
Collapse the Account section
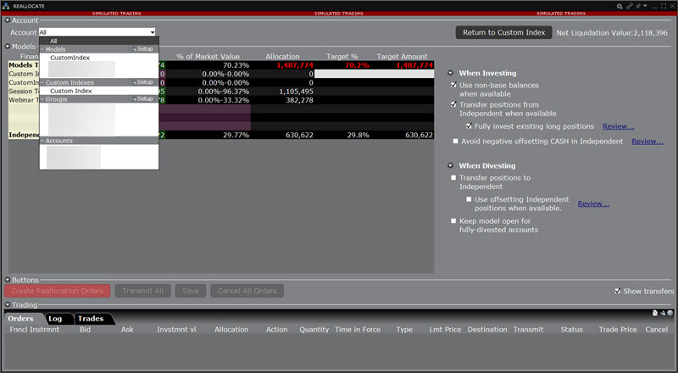(x=8, y=20)
